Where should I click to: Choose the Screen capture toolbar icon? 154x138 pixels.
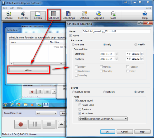click(38, 15)
